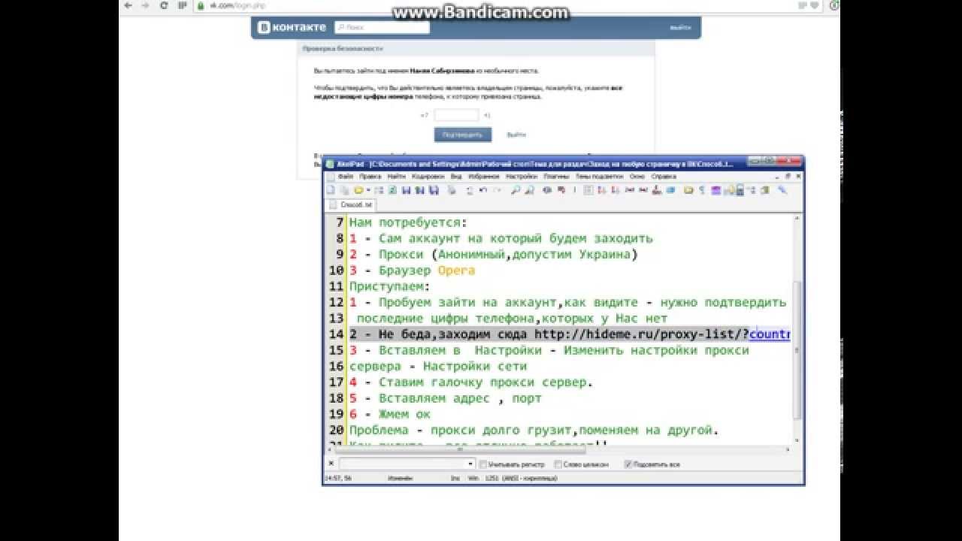
Task: Click the Подтвердить button on VK page
Action: click(x=462, y=134)
